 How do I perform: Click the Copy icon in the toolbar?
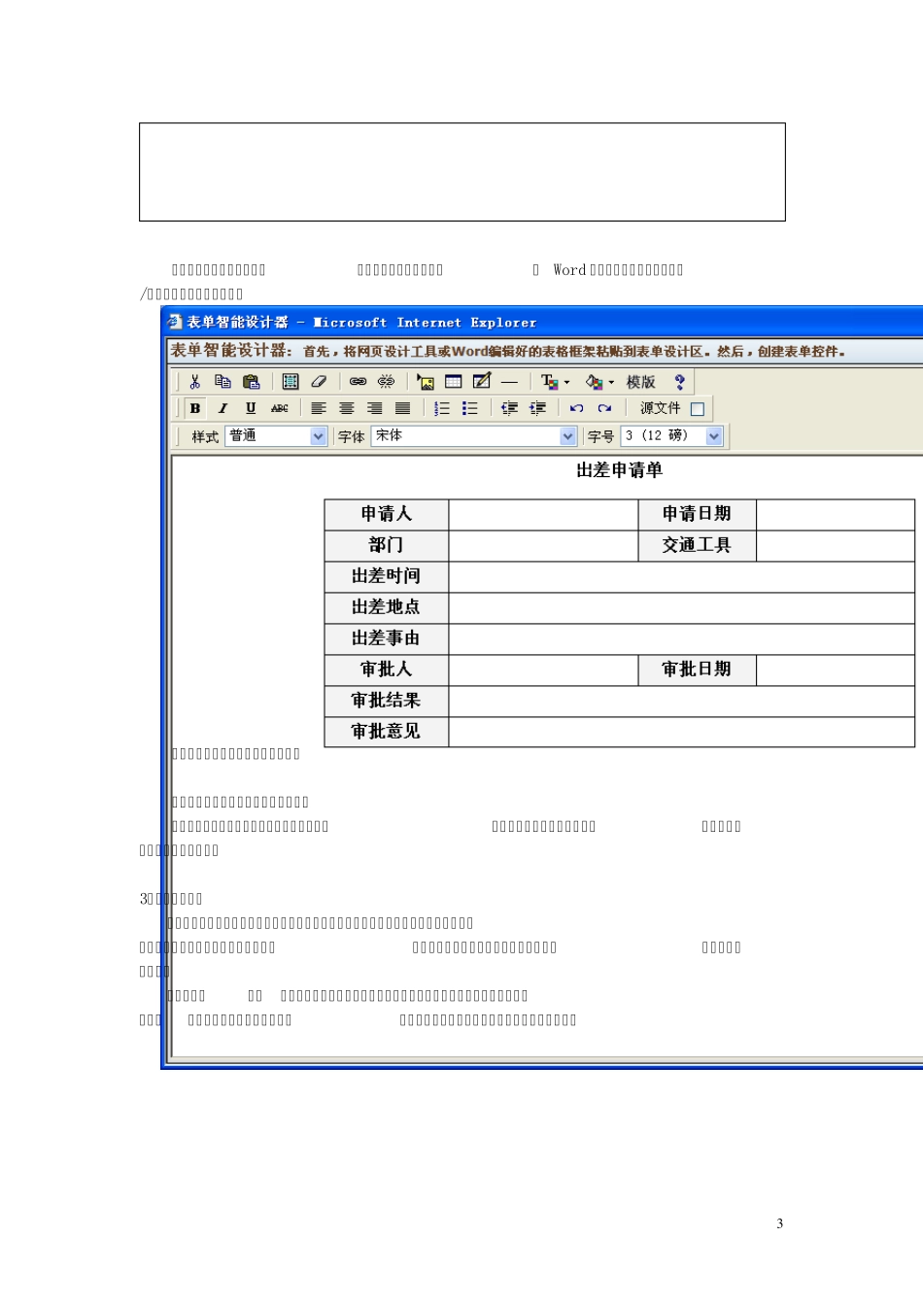click(222, 382)
